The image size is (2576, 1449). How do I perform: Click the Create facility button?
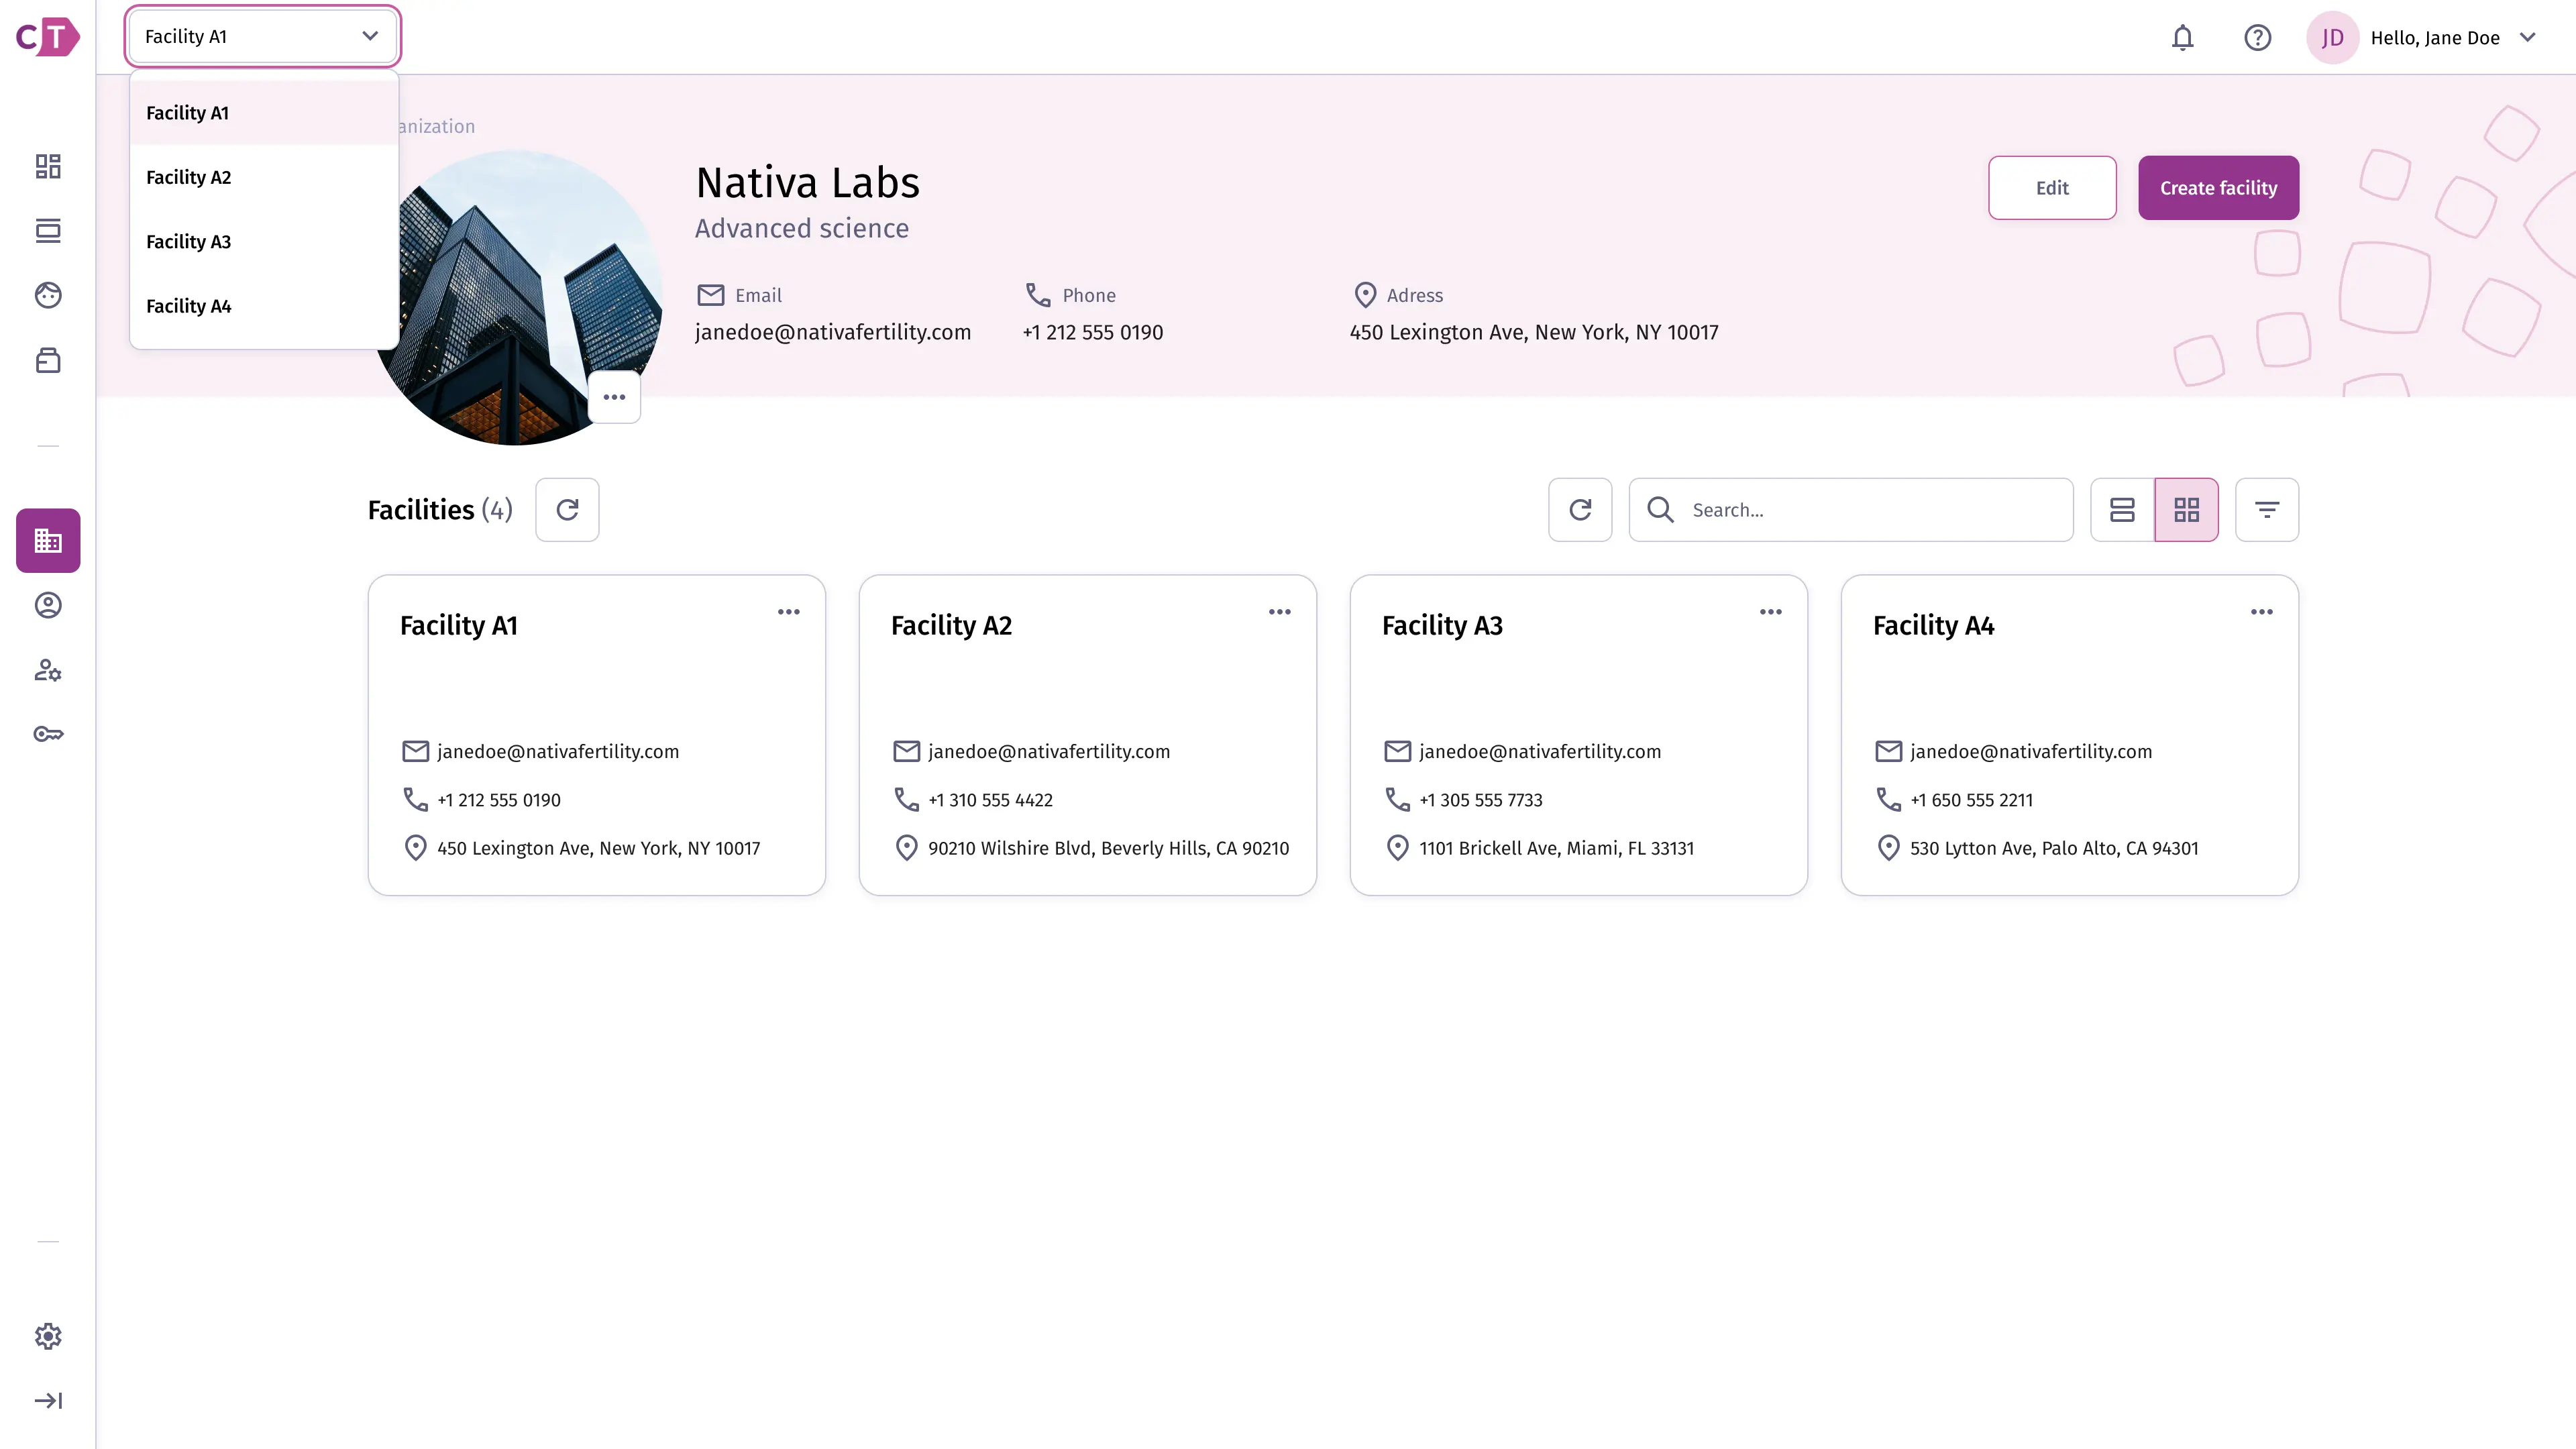[x=2218, y=188]
